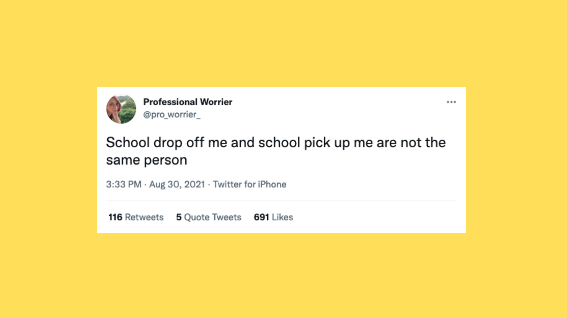Click the 691 likes count number
Image resolution: width=567 pixels, height=318 pixels.
[261, 217]
